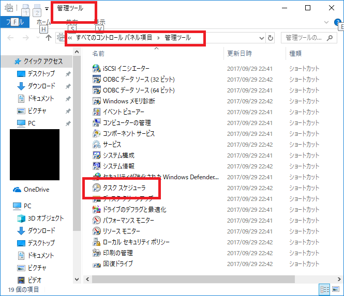
Task: Select PC node below OneDrive
Action: coord(27,206)
